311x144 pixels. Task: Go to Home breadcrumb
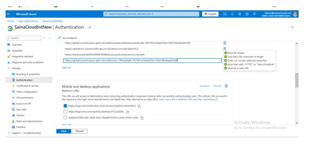[x=11, y=21]
